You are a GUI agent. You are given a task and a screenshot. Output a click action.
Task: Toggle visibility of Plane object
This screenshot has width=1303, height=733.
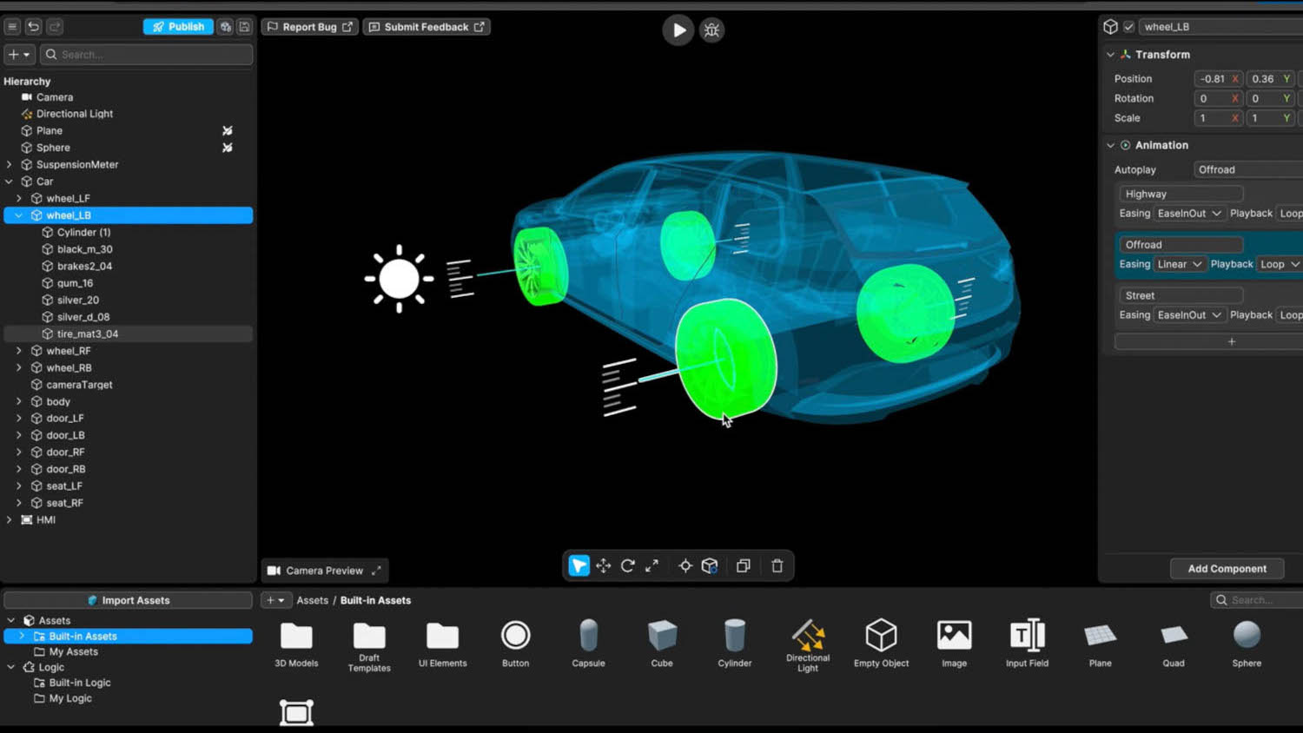click(228, 131)
